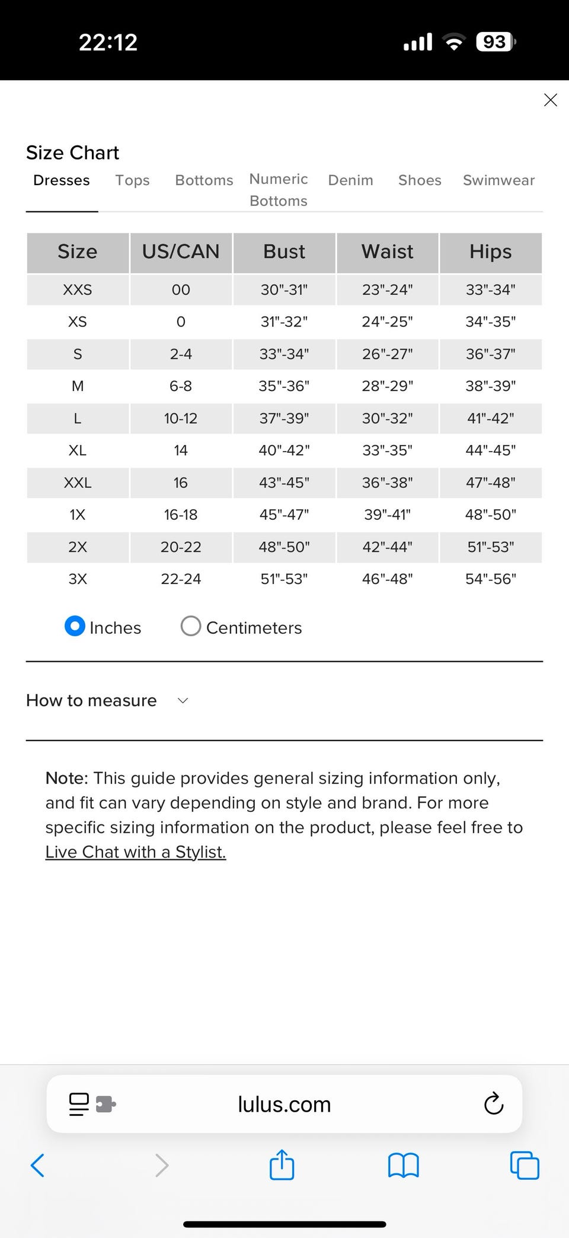View the Denim size chart tab
Image resolution: width=569 pixels, height=1238 pixels.
[x=350, y=180]
